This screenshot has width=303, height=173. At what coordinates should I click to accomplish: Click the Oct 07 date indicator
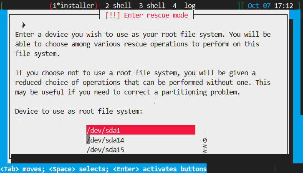(259, 6)
